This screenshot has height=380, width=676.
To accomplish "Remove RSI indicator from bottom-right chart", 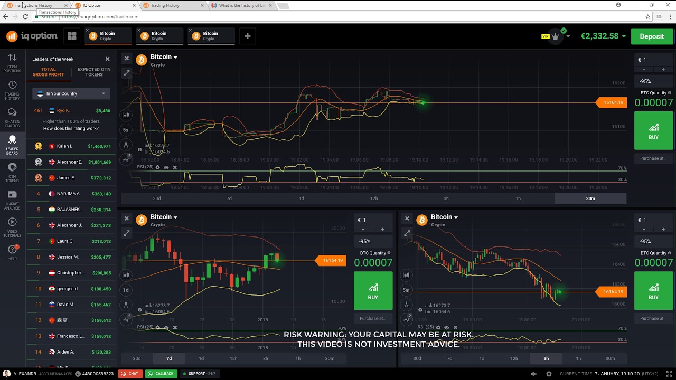I will [x=455, y=327].
